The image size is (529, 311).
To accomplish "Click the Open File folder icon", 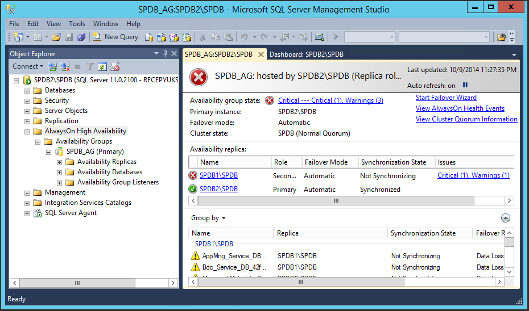I will 56,37.
